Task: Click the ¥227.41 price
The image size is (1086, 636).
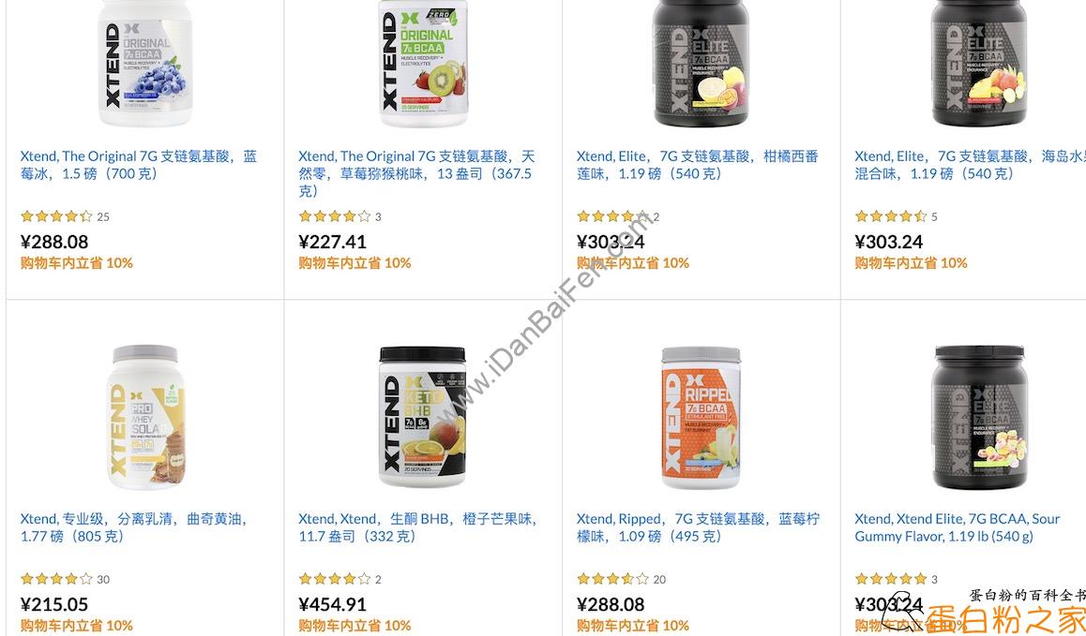Action: pos(332,242)
